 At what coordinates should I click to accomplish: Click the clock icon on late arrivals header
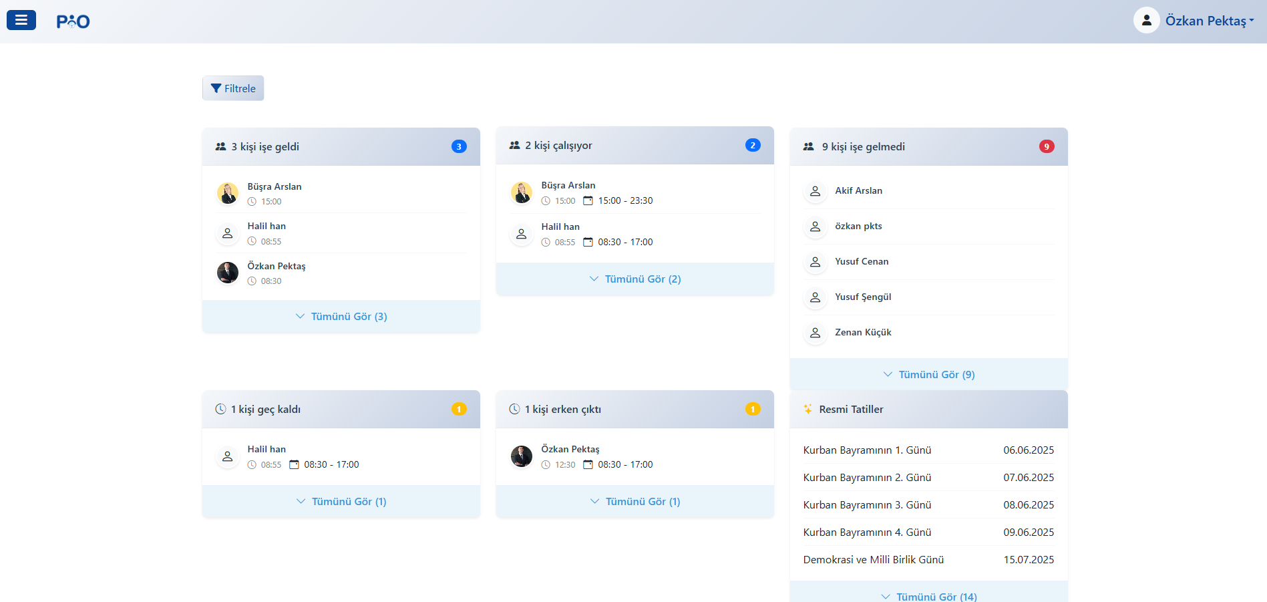(x=220, y=409)
